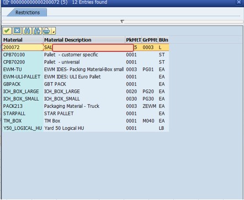Click the binoculars Find icon
Image resolution: width=244 pixels, height=200 pixels.
click(x=27, y=31)
